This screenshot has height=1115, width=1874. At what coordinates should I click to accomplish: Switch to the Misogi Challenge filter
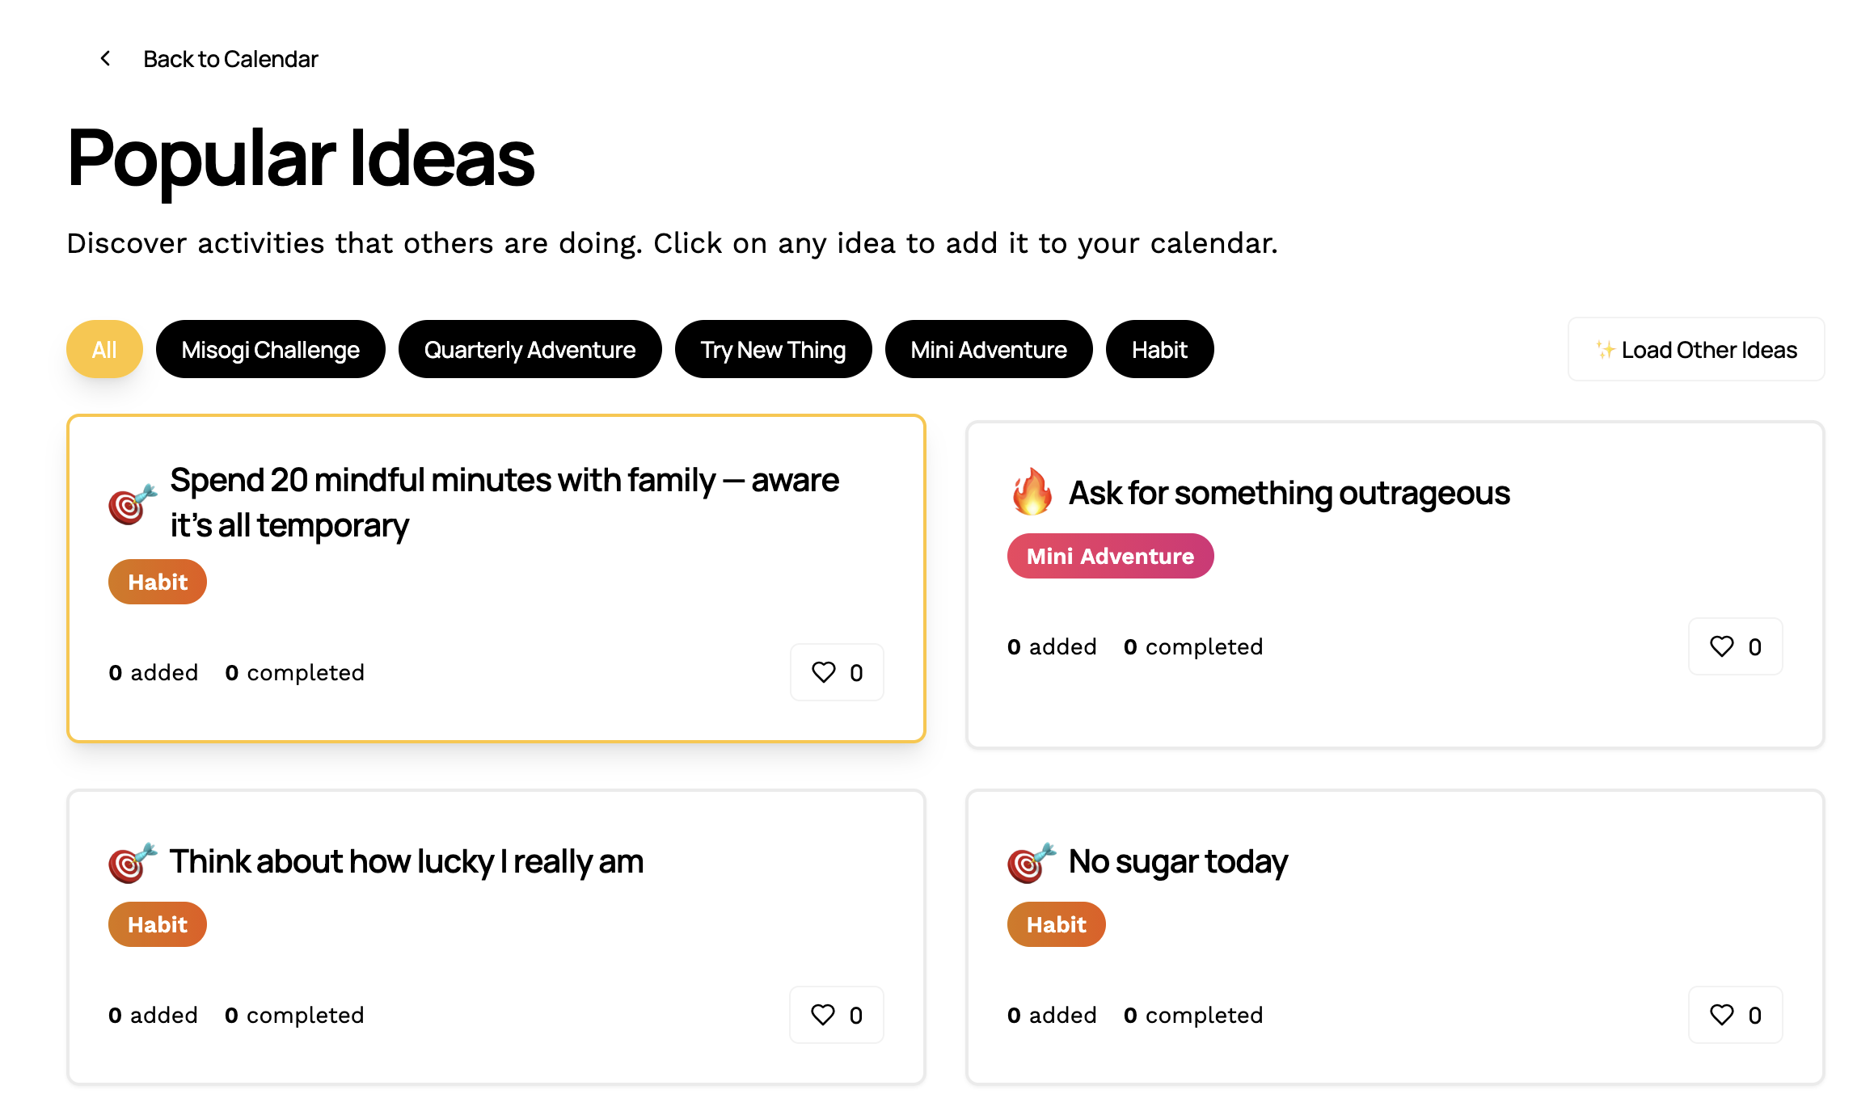pyautogui.click(x=270, y=349)
